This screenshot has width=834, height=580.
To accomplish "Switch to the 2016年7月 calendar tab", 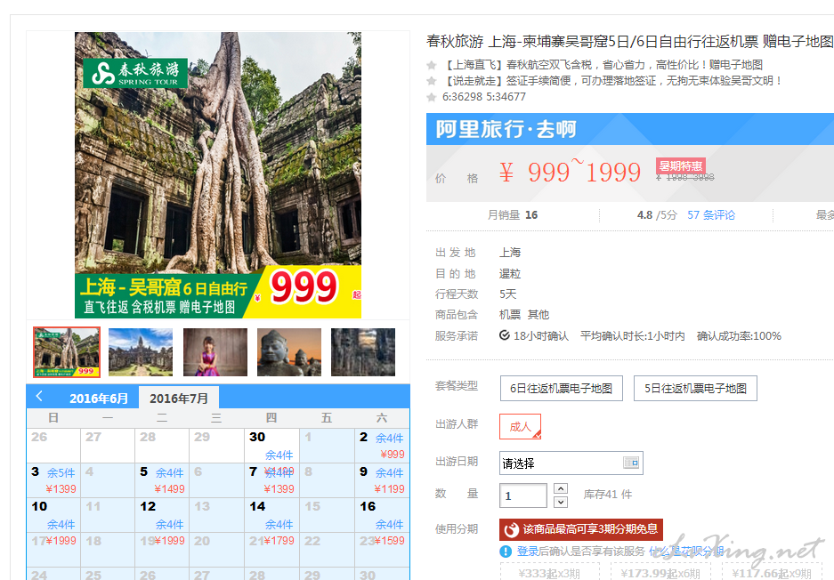I will [x=179, y=399].
